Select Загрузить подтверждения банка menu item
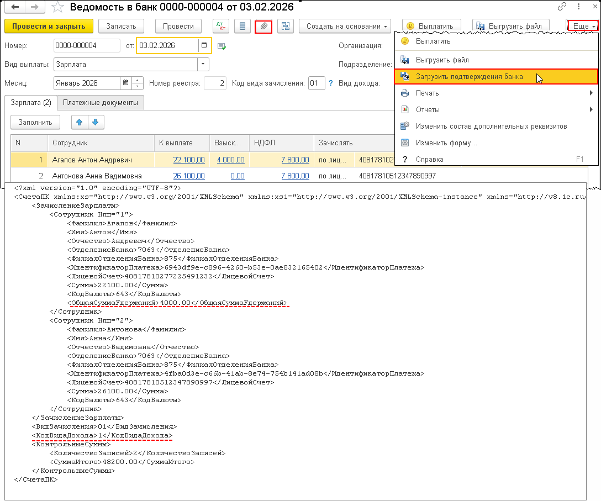The image size is (601, 501). (x=496, y=77)
